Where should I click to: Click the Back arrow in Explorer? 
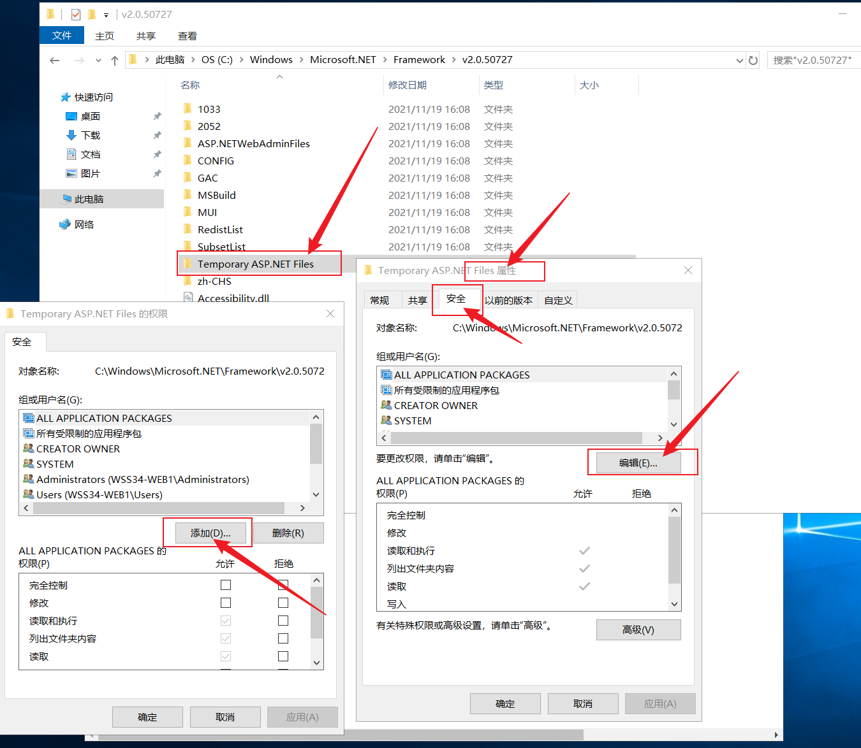55,61
